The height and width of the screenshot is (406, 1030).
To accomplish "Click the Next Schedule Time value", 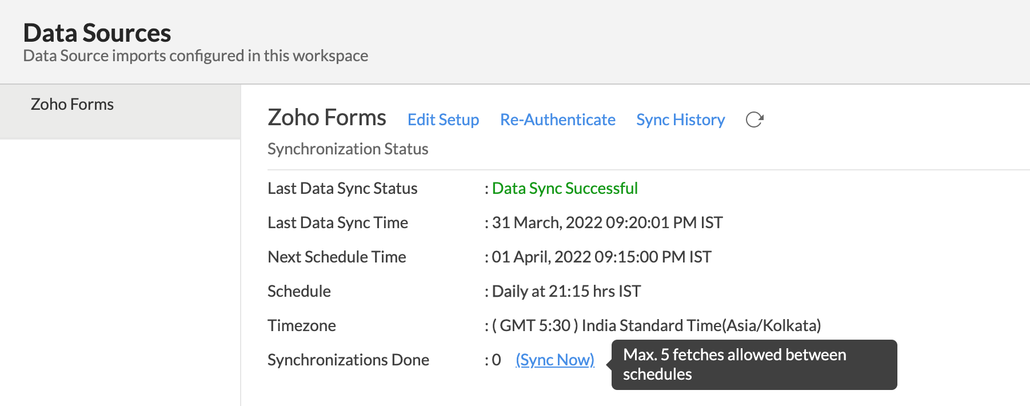I will (x=601, y=257).
